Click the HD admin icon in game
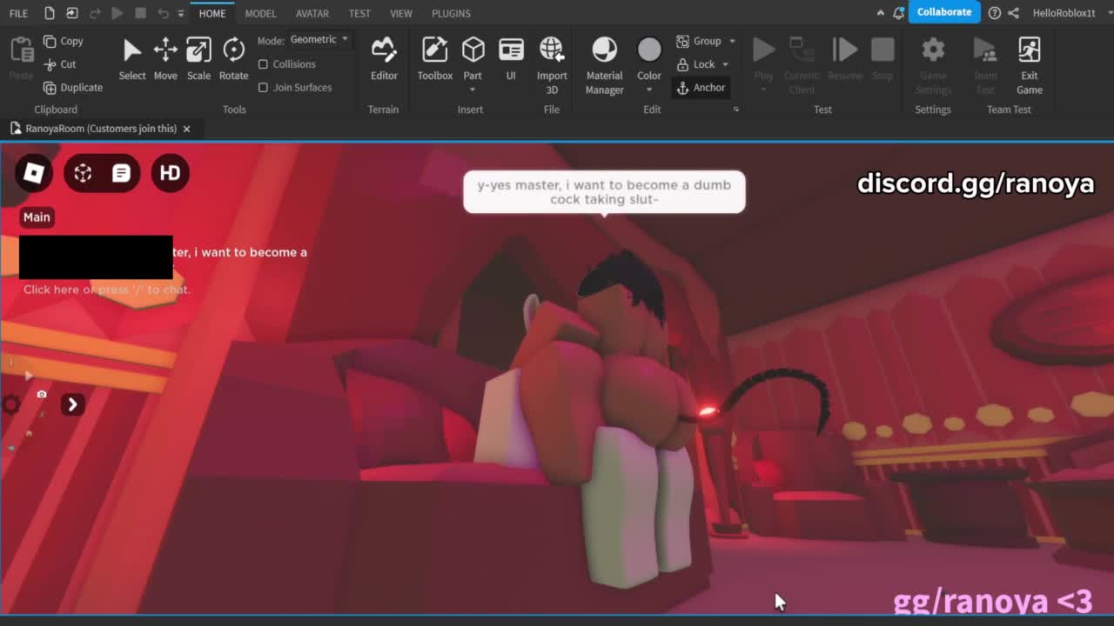This screenshot has height=626, width=1114. click(170, 173)
